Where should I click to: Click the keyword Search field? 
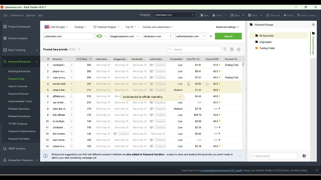click(194, 49)
